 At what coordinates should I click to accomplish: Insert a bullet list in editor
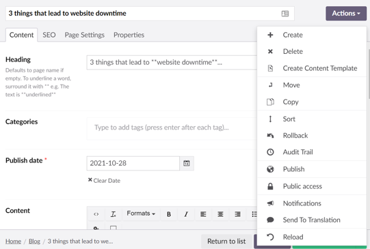[254, 214]
